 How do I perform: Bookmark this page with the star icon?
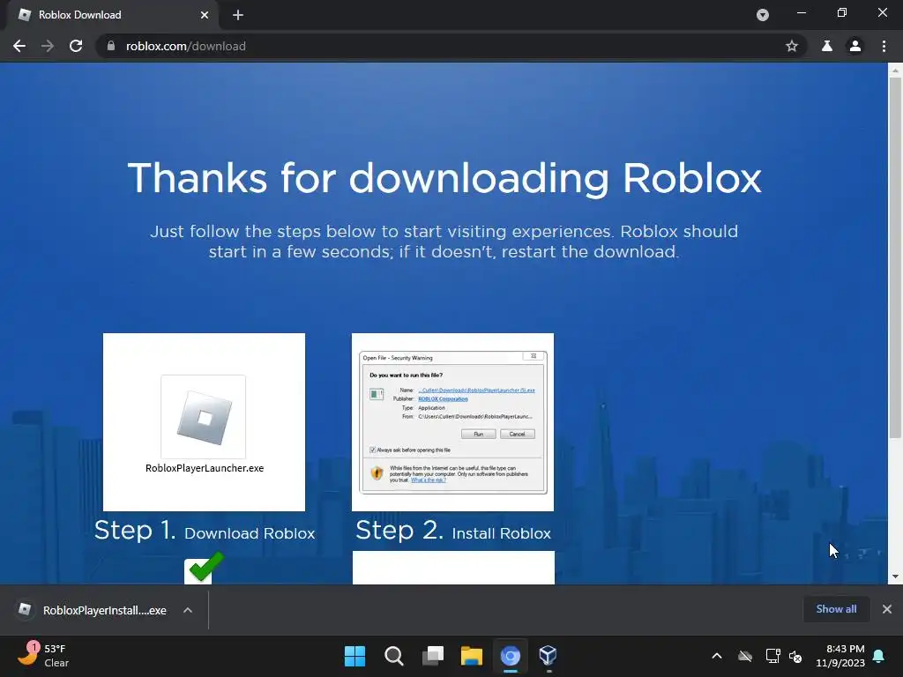click(792, 46)
